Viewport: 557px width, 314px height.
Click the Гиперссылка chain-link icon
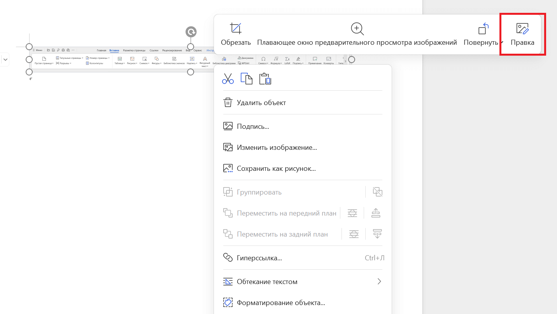coord(228,258)
